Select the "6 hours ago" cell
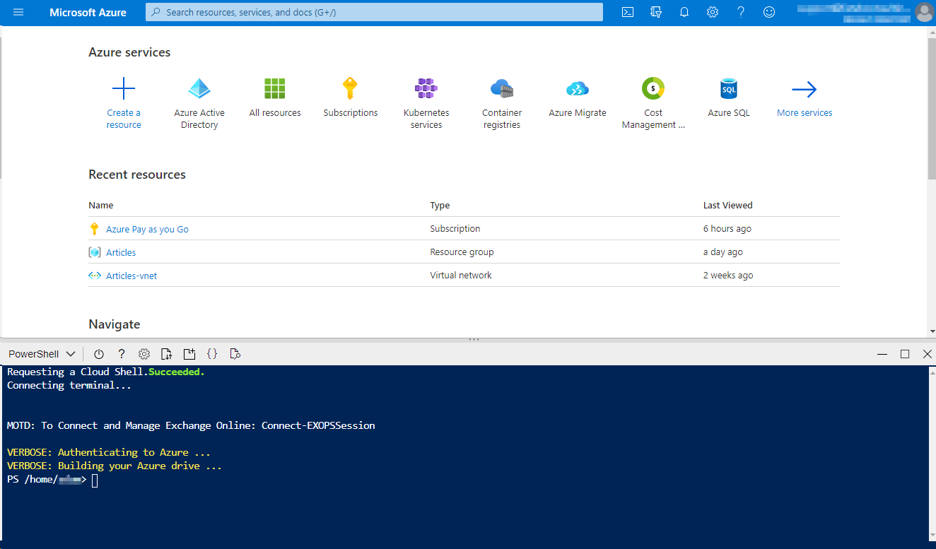The image size is (936, 549). [x=727, y=229]
